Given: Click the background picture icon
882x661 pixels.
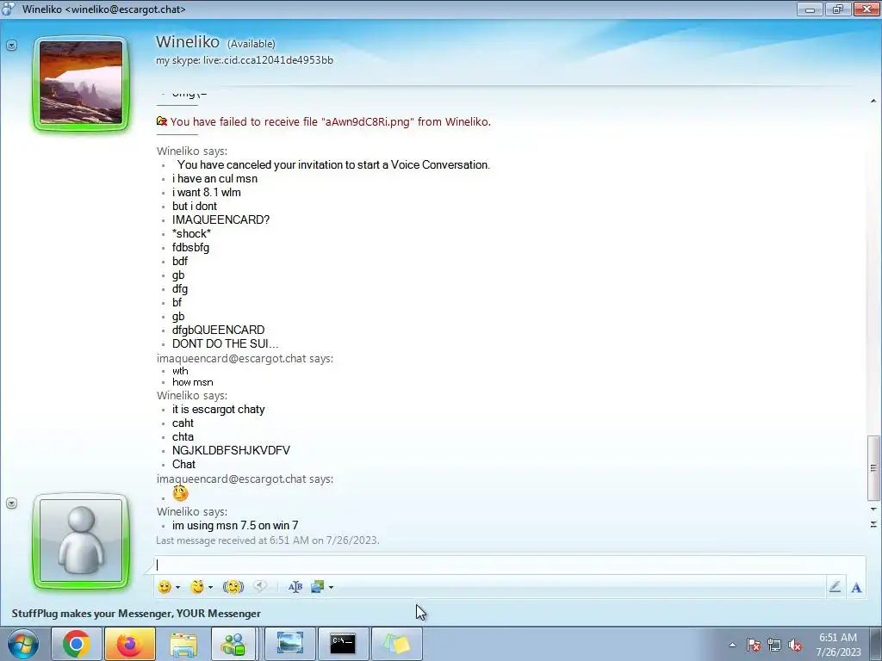Looking at the screenshot, I should tap(318, 587).
